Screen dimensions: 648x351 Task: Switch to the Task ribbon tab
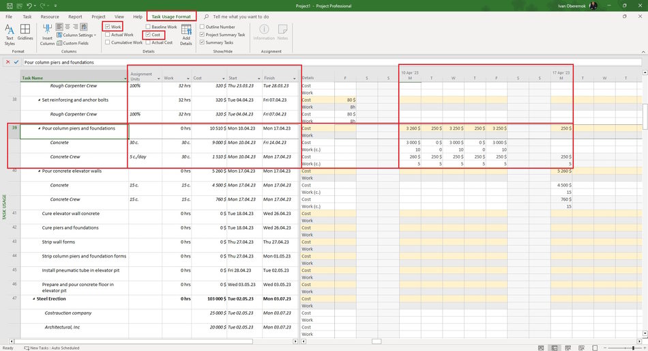[x=27, y=16]
